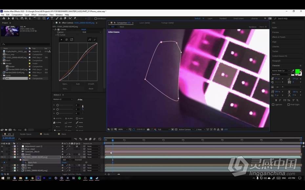Select the Rotation tool
Viewport: 305px width, 190px height.
tap(35, 18)
